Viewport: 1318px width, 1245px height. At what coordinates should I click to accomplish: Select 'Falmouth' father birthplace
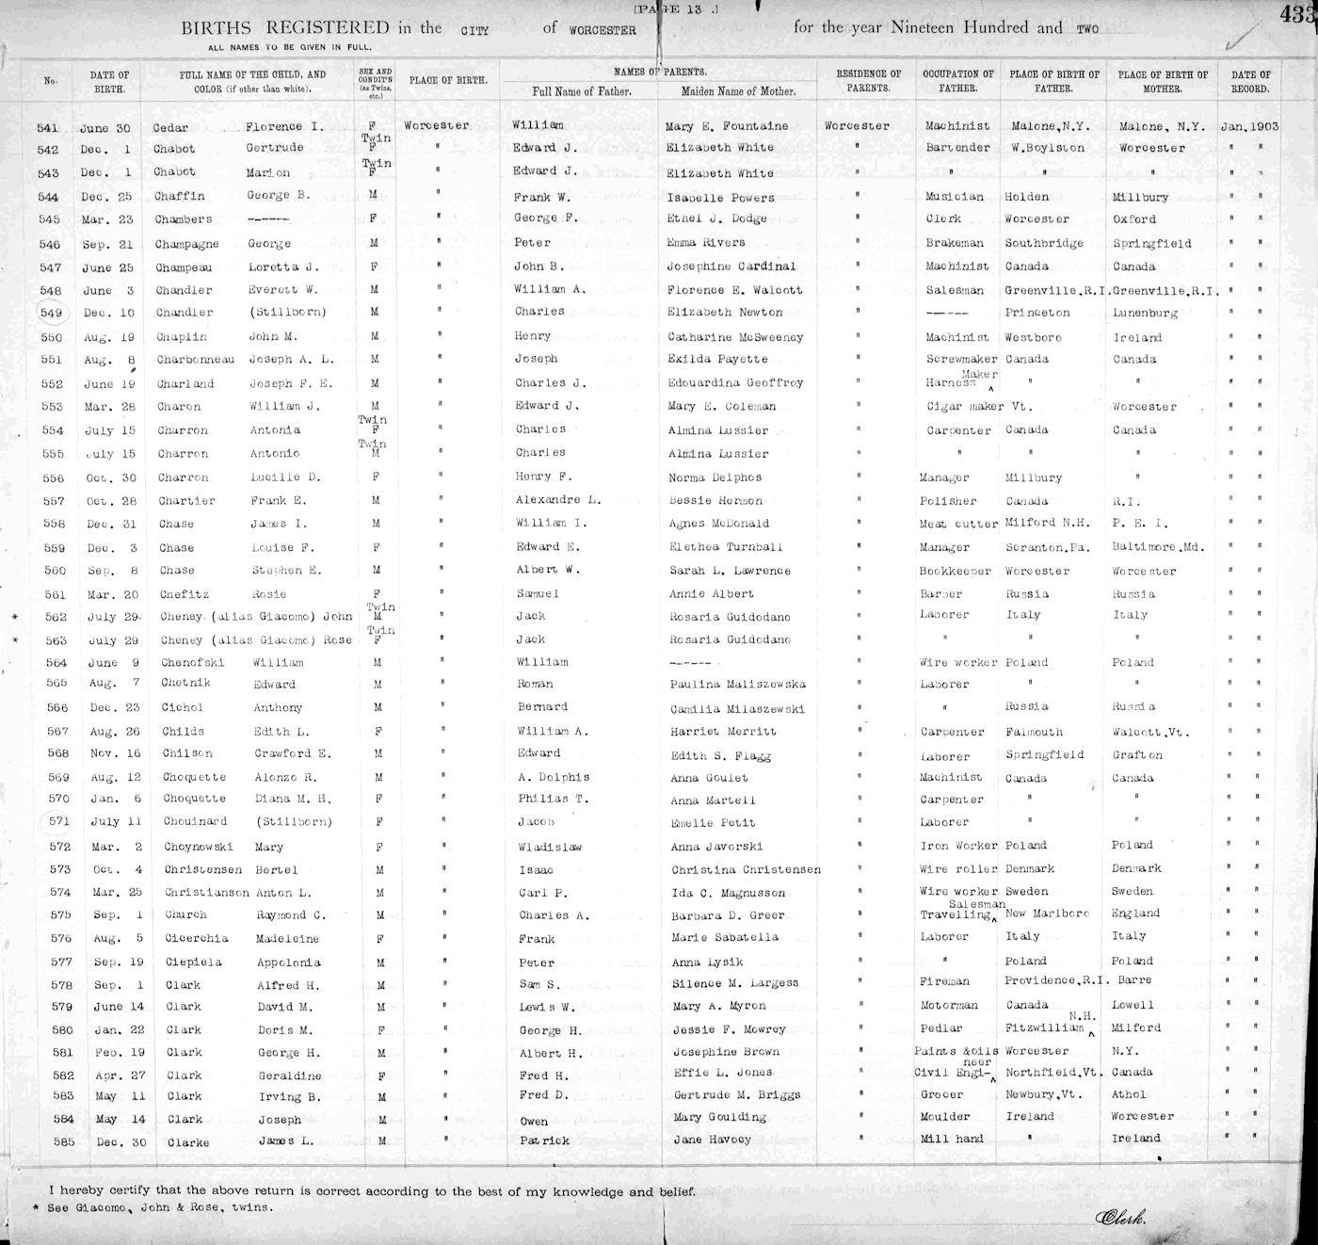tap(1034, 732)
